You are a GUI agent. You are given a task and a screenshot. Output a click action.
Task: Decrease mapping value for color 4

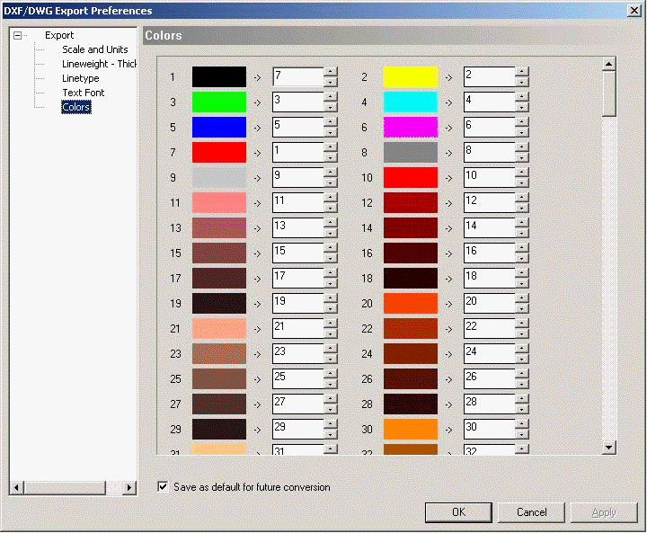(521, 107)
